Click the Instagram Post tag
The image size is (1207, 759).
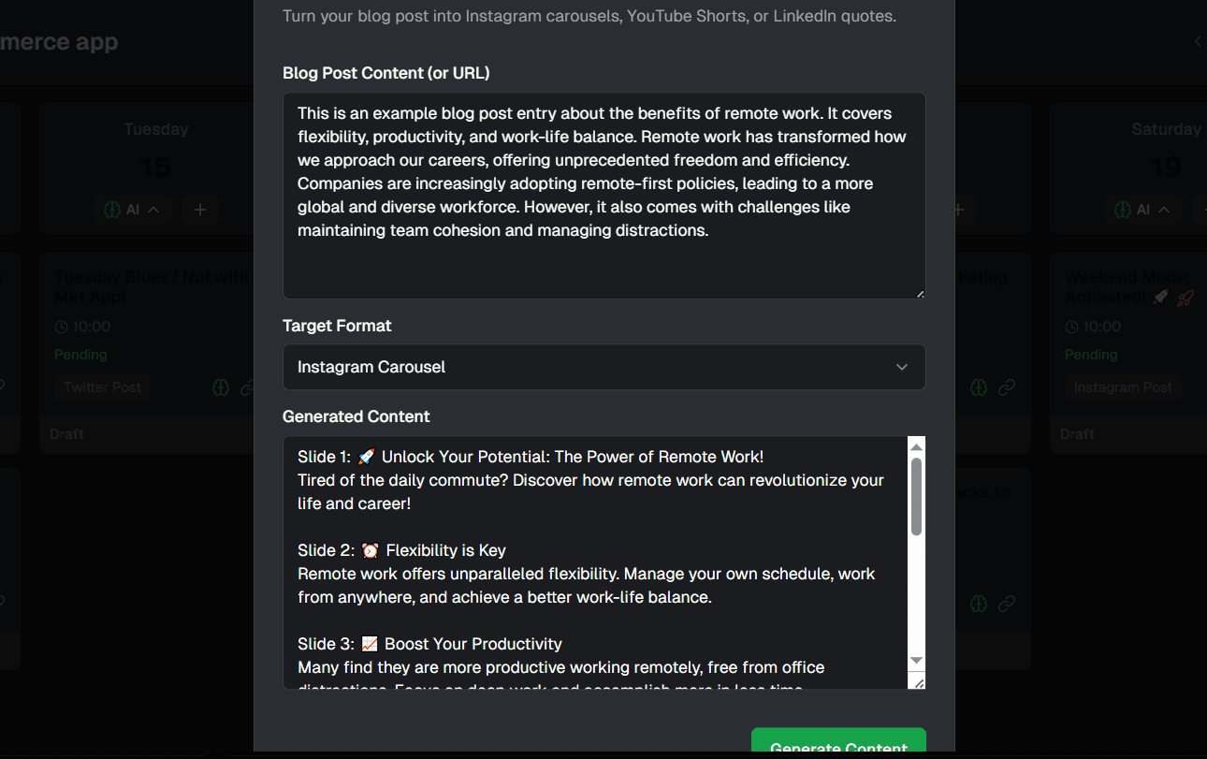coord(1123,387)
